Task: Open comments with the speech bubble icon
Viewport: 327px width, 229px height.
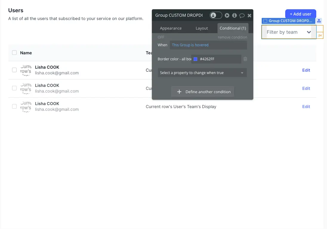Action: 242,15
